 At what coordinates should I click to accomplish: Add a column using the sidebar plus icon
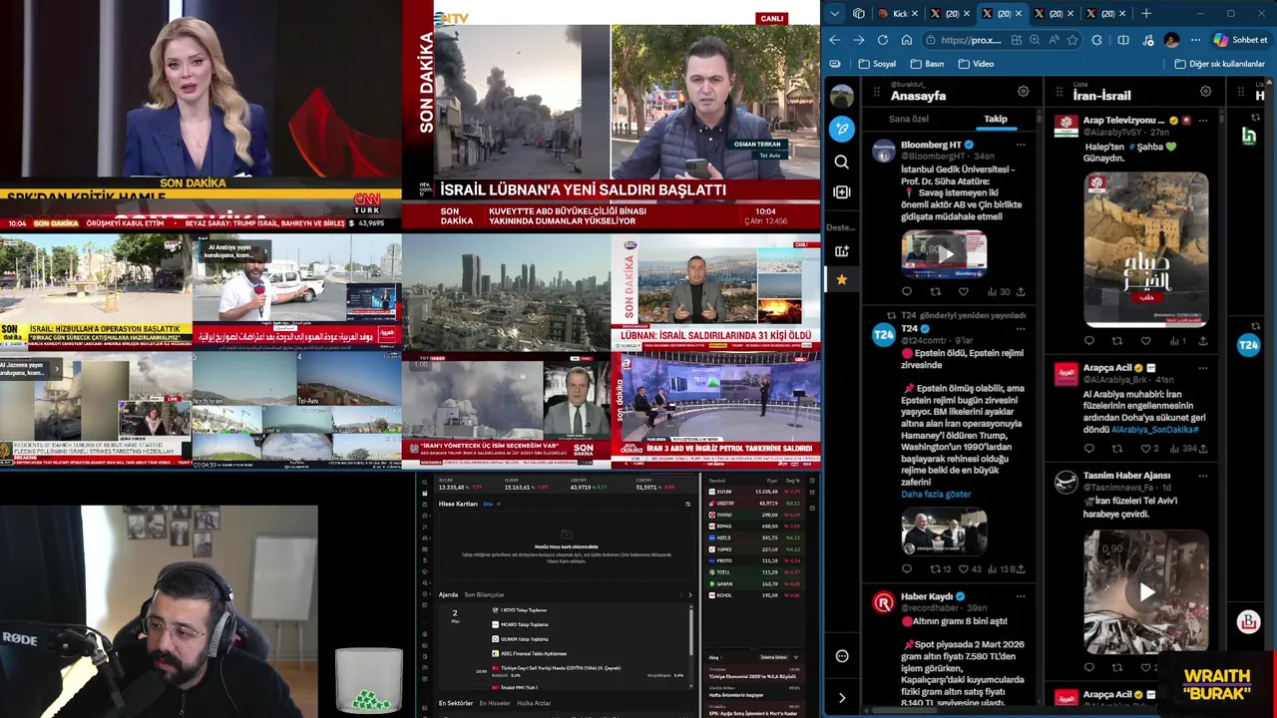[842, 191]
